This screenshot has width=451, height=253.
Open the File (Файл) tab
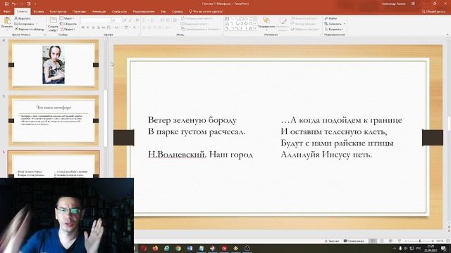(x=7, y=11)
